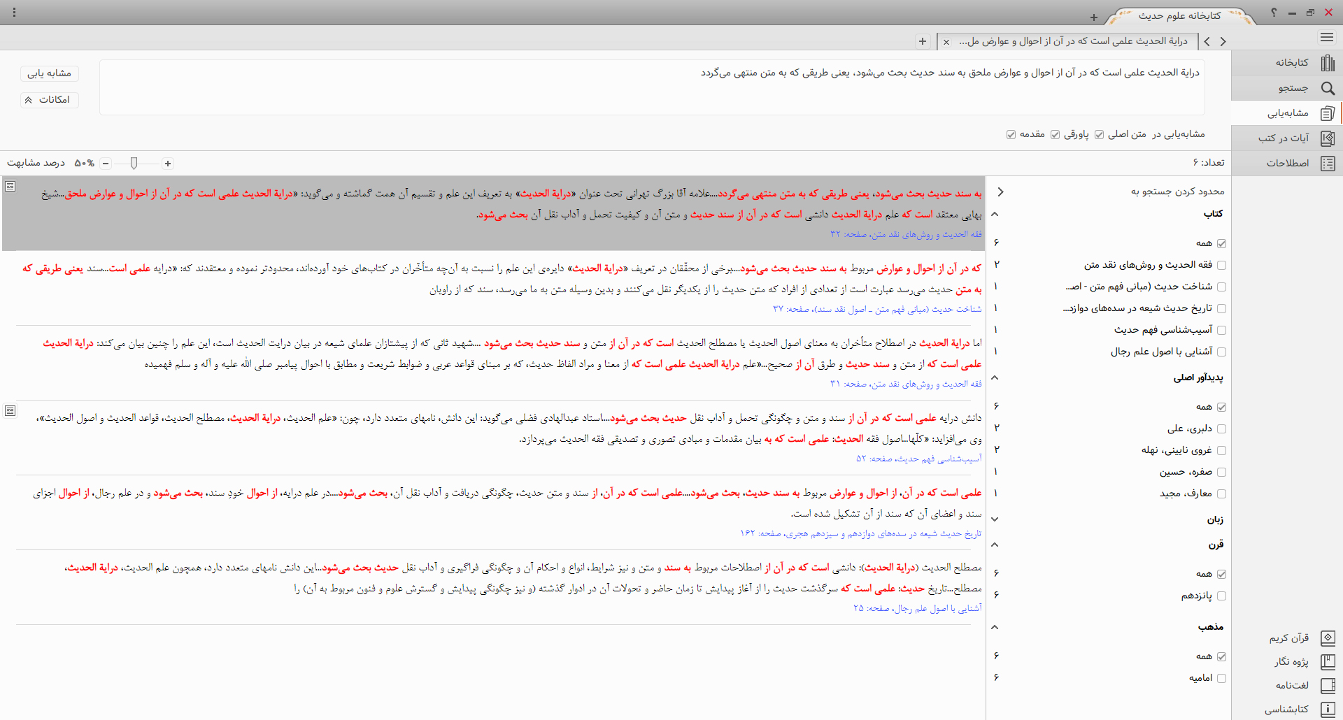Open the قرآن کریم sidebar icon
Viewport: 1343px width, 720px height.
[1328, 638]
